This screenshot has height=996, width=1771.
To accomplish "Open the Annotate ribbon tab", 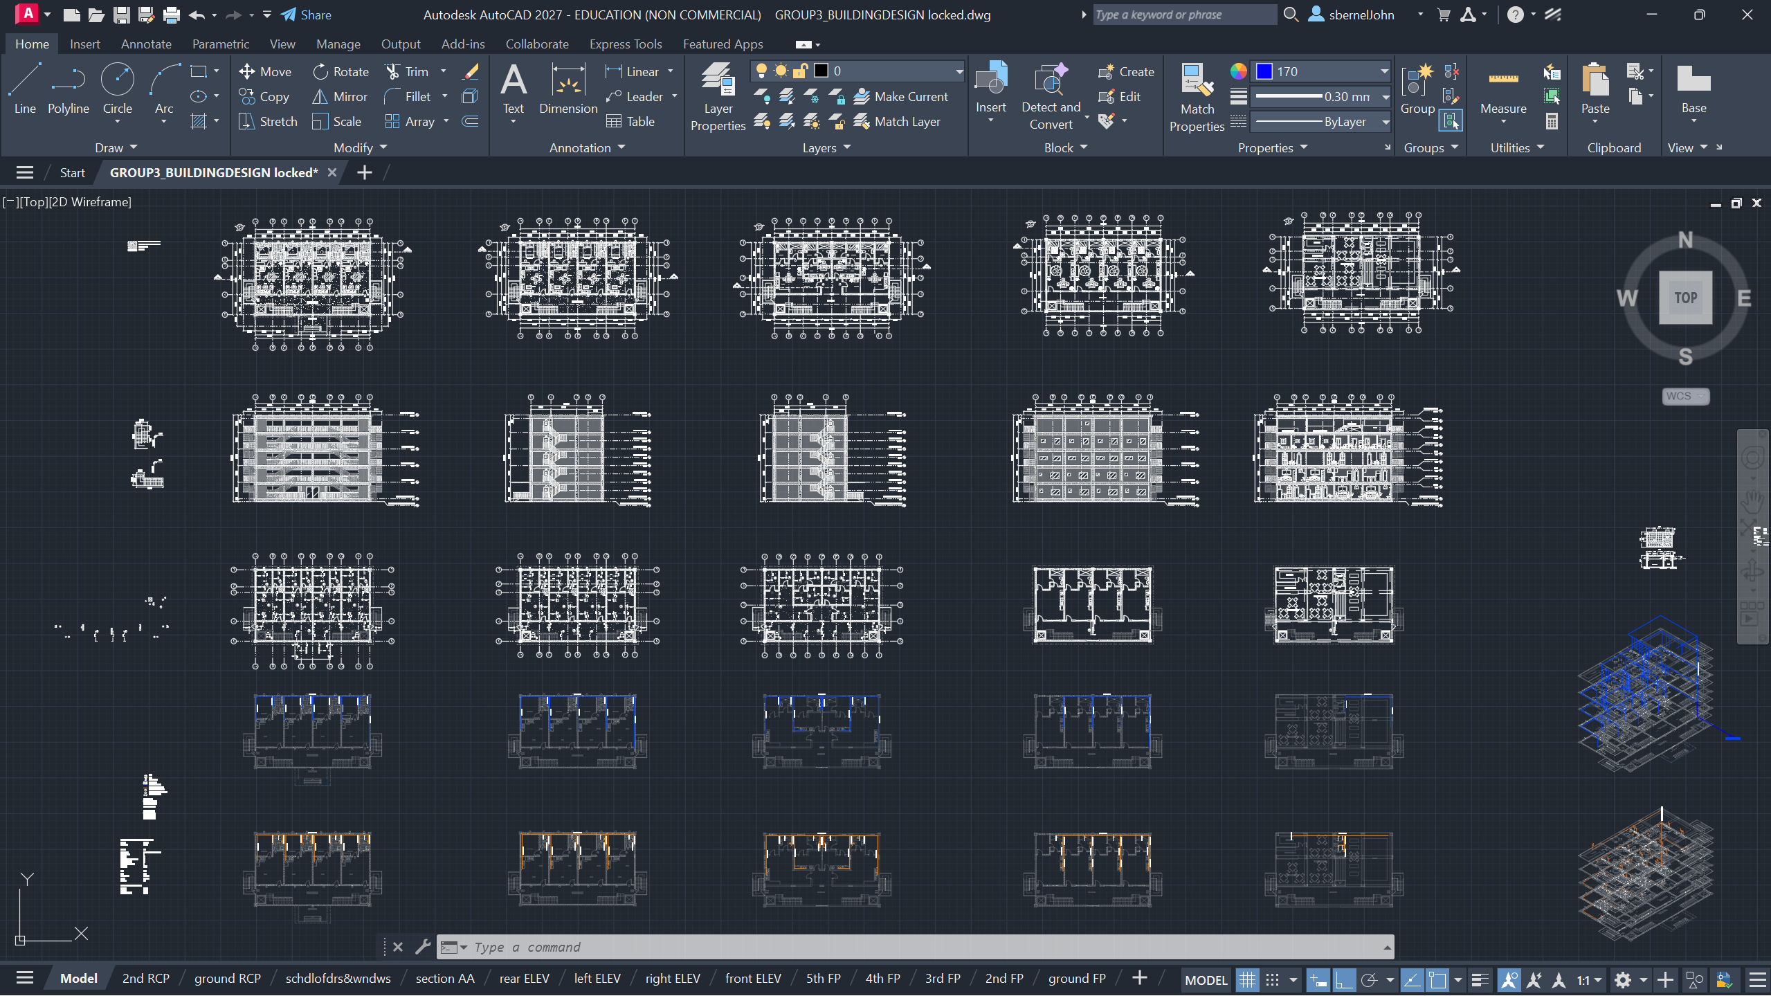I will tap(146, 44).
